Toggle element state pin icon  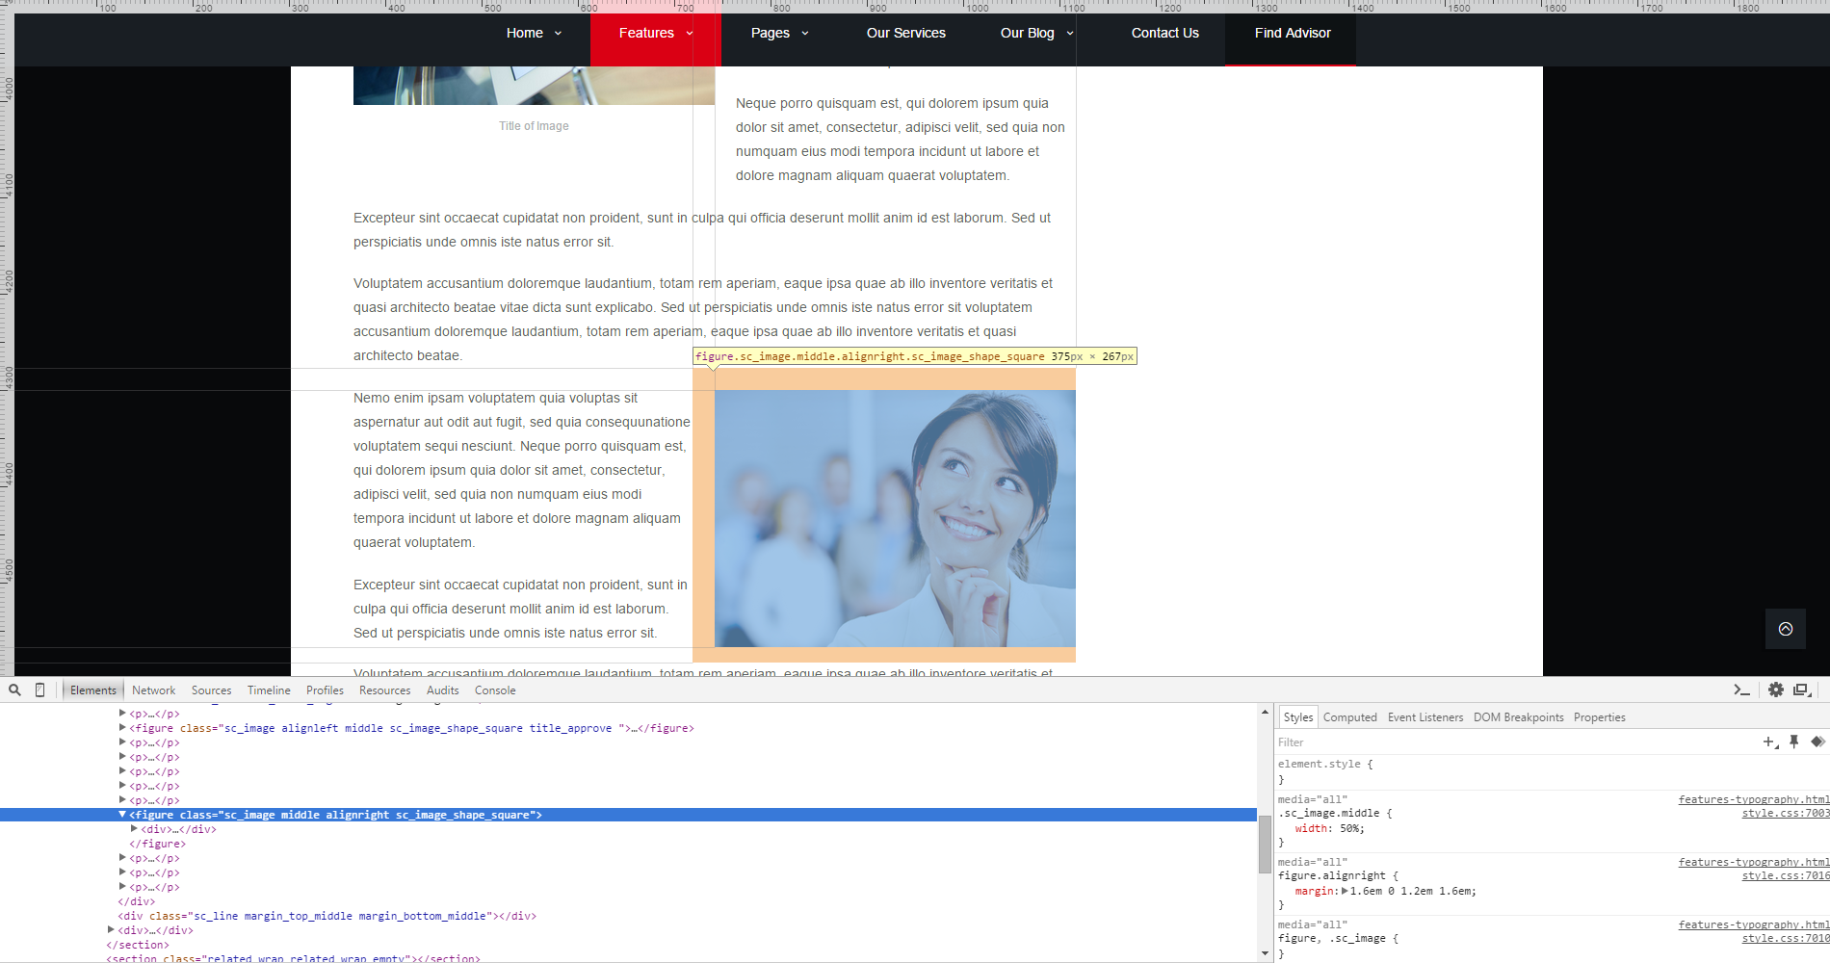[1793, 742]
